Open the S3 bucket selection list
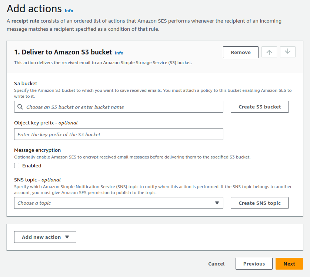This screenshot has height=277, width=310. point(119,107)
